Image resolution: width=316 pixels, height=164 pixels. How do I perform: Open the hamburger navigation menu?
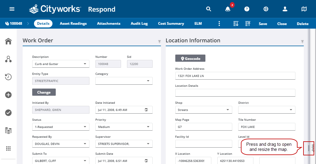[x=12, y=9]
